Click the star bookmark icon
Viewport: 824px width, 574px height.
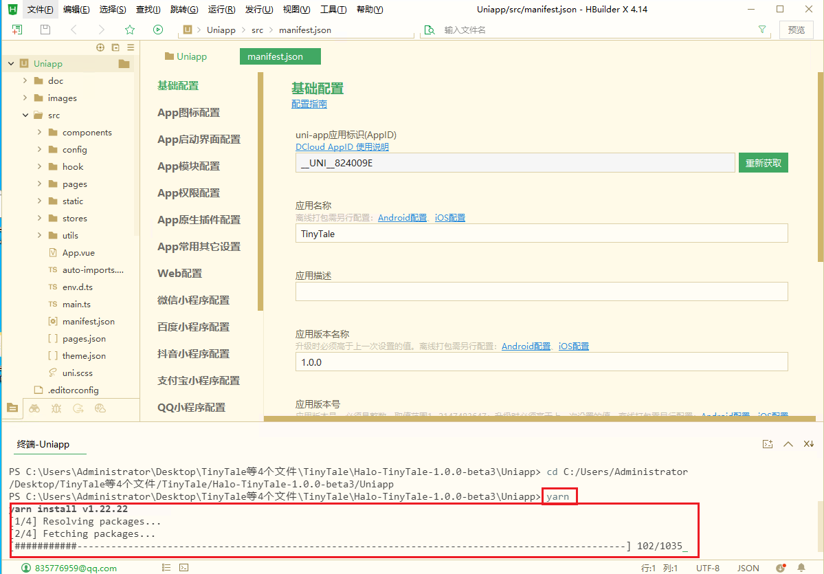tap(130, 30)
